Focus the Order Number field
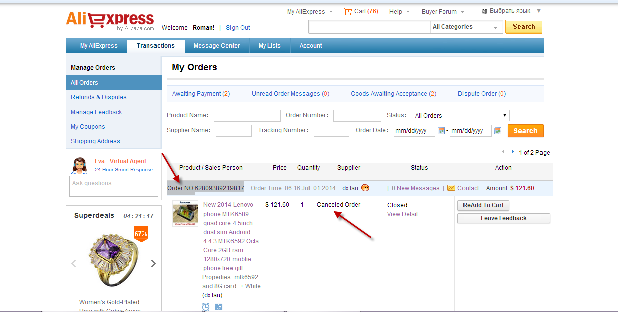The width and height of the screenshot is (618, 312). tap(357, 116)
